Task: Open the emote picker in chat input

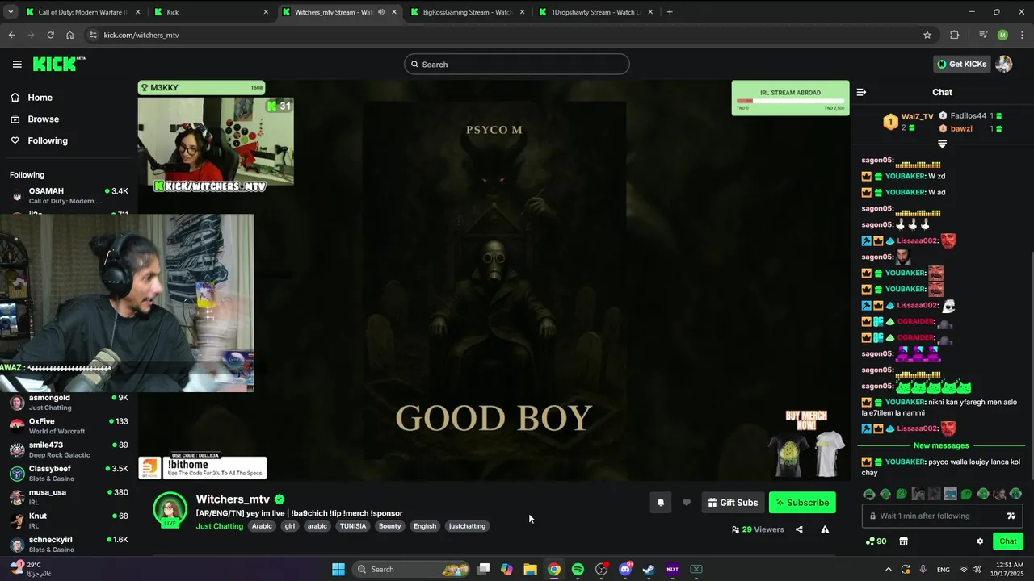Action: point(1011,516)
